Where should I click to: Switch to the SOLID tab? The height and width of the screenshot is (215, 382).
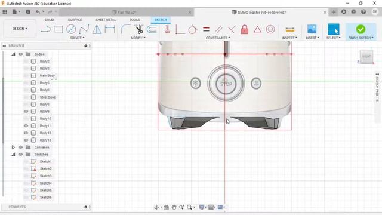[x=49, y=20]
